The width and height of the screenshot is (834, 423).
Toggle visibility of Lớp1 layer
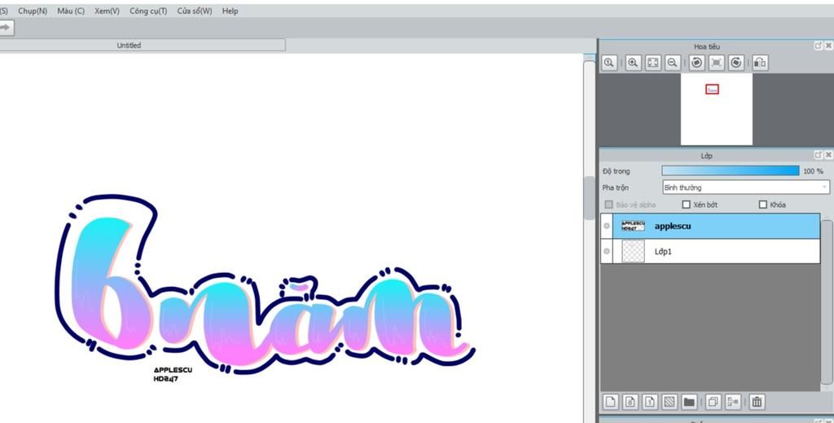click(607, 251)
